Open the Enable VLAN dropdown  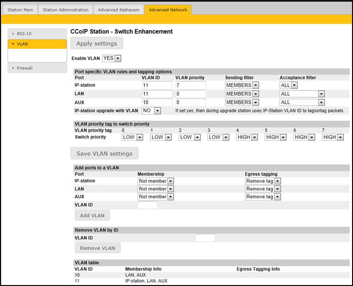(112, 58)
